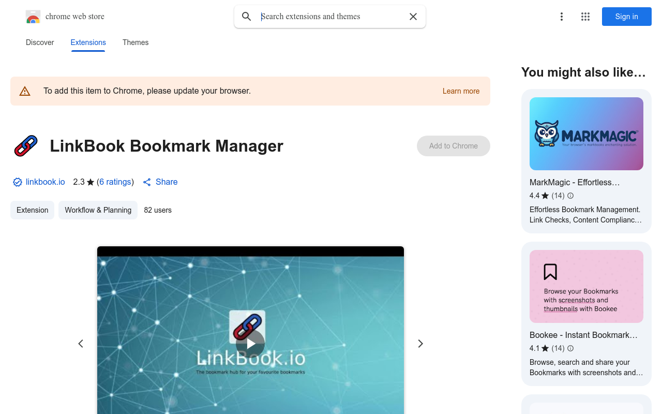662x414 pixels.
Task: Open the Google apps grid
Action: (585, 17)
